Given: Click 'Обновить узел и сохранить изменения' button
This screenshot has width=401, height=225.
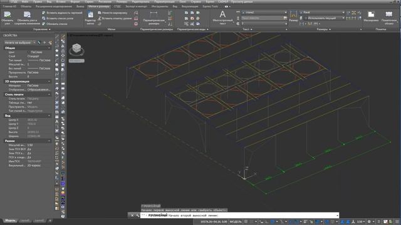Looking at the screenshot, I should (27, 17).
